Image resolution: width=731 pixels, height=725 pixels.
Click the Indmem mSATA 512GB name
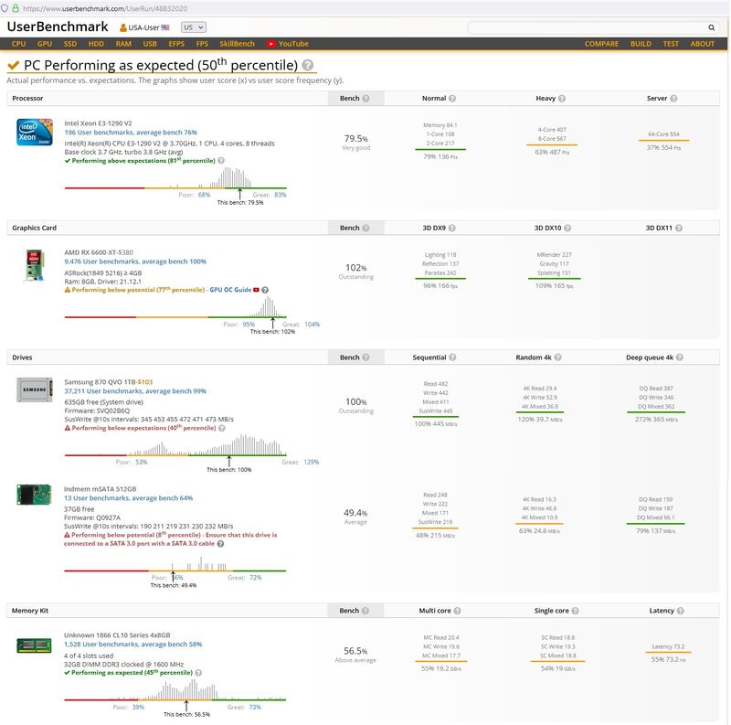(x=100, y=489)
